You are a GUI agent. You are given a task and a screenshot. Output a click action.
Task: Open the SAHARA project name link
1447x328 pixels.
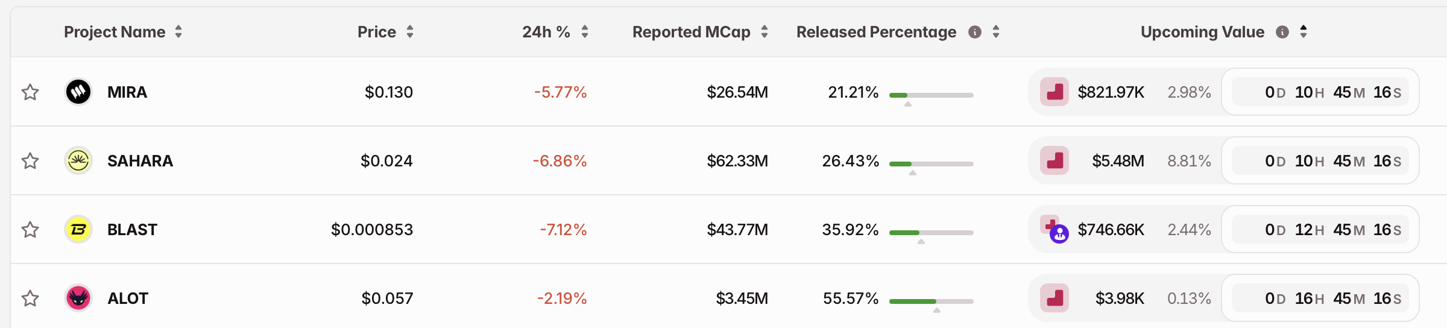point(140,161)
